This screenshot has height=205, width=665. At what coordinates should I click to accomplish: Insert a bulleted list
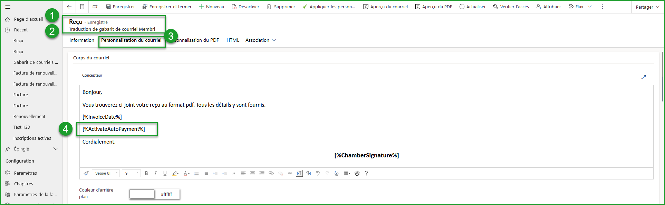tap(196, 173)
